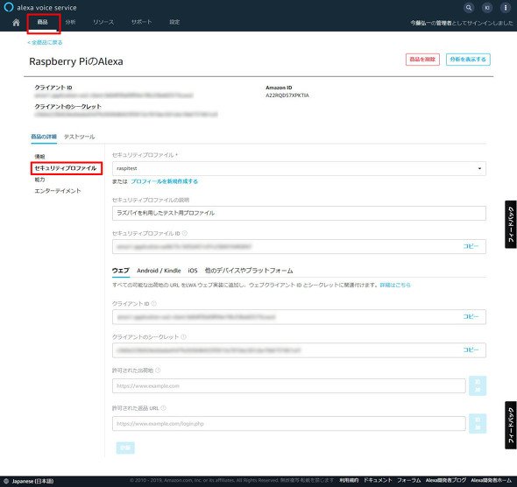517x487 pixels.
Task: Click the search magnifier icon
Action: [x=469, y=8]
